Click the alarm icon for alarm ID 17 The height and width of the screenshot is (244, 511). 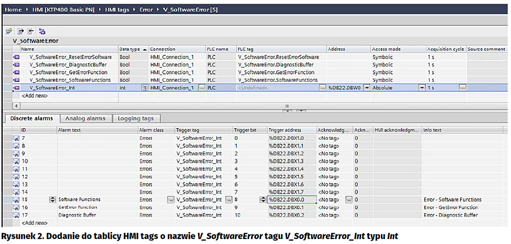tap(16, 215)
